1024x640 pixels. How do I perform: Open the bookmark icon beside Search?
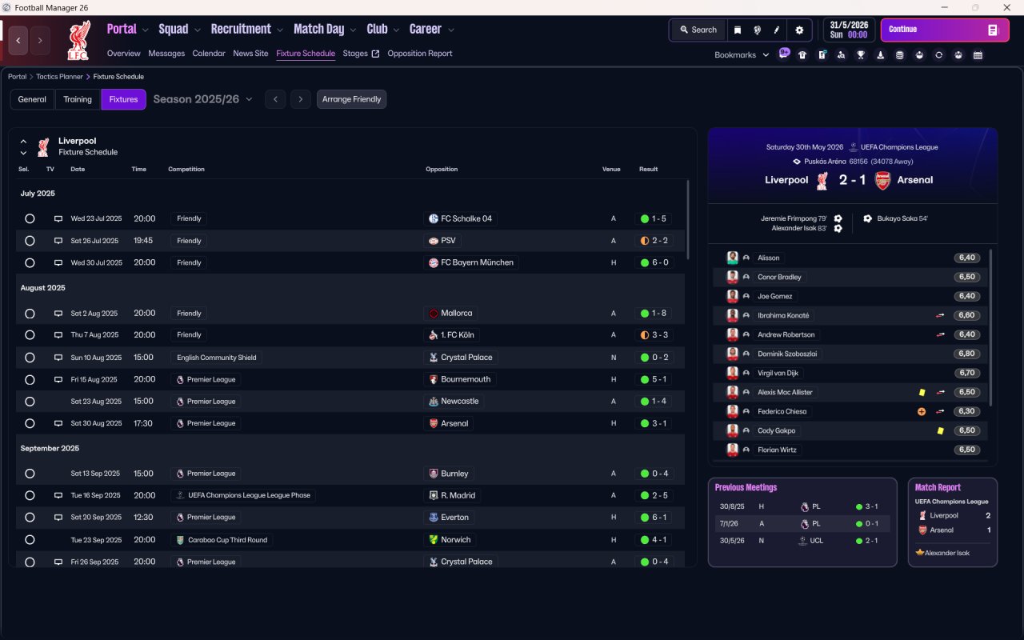[x=738, y=30]
